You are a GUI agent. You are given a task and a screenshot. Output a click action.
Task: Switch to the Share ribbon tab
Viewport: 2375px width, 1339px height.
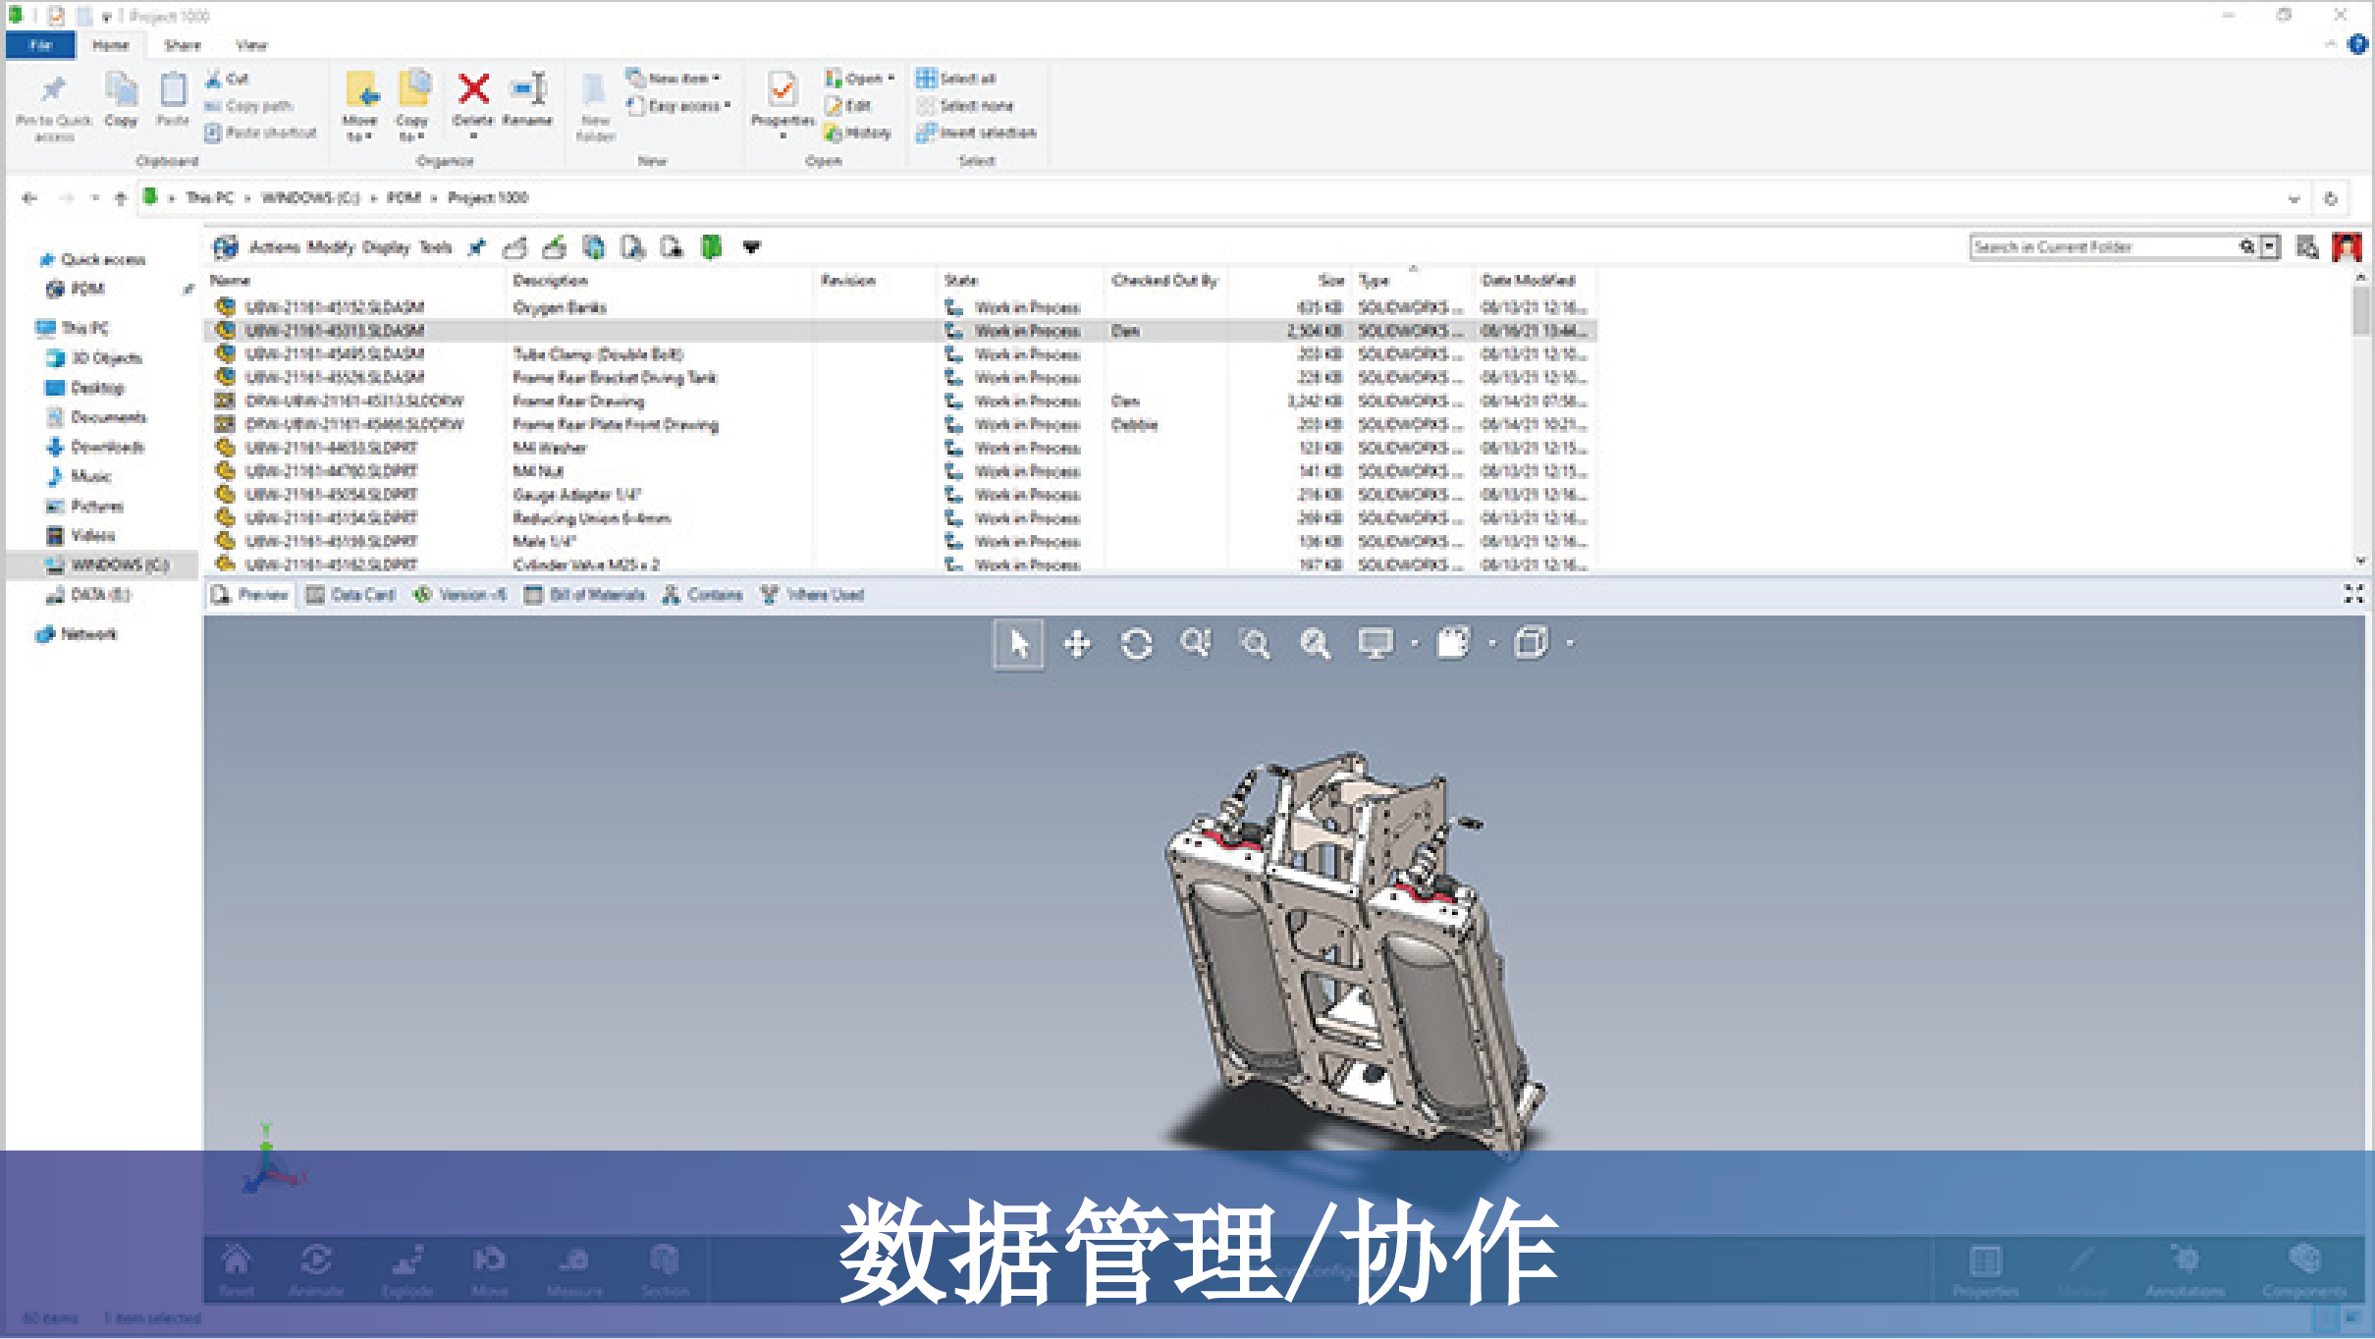183,45
